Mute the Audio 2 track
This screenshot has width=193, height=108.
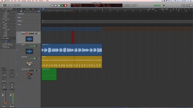pyautogui.click(x=22, y=34)
